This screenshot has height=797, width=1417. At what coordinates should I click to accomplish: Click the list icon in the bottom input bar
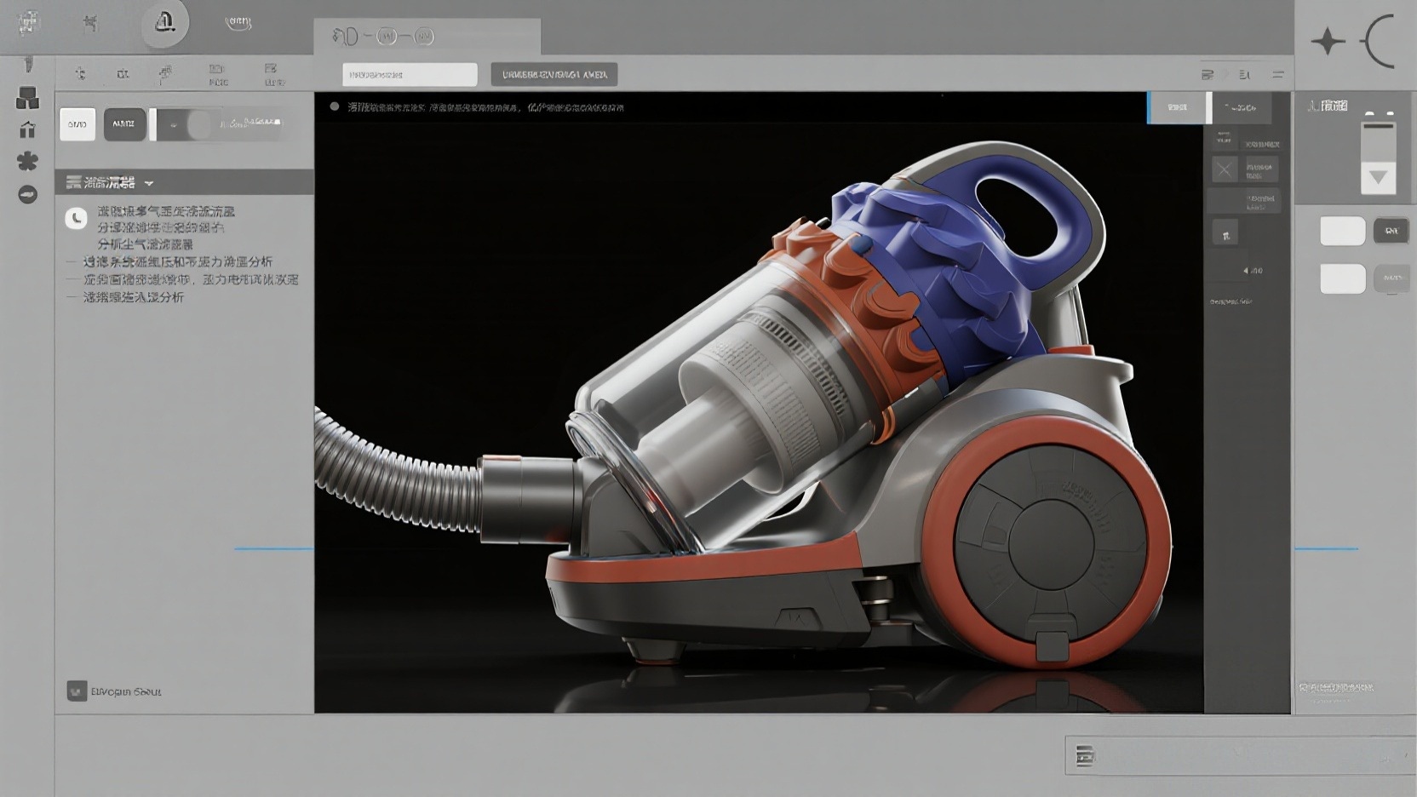[1085, 755]
